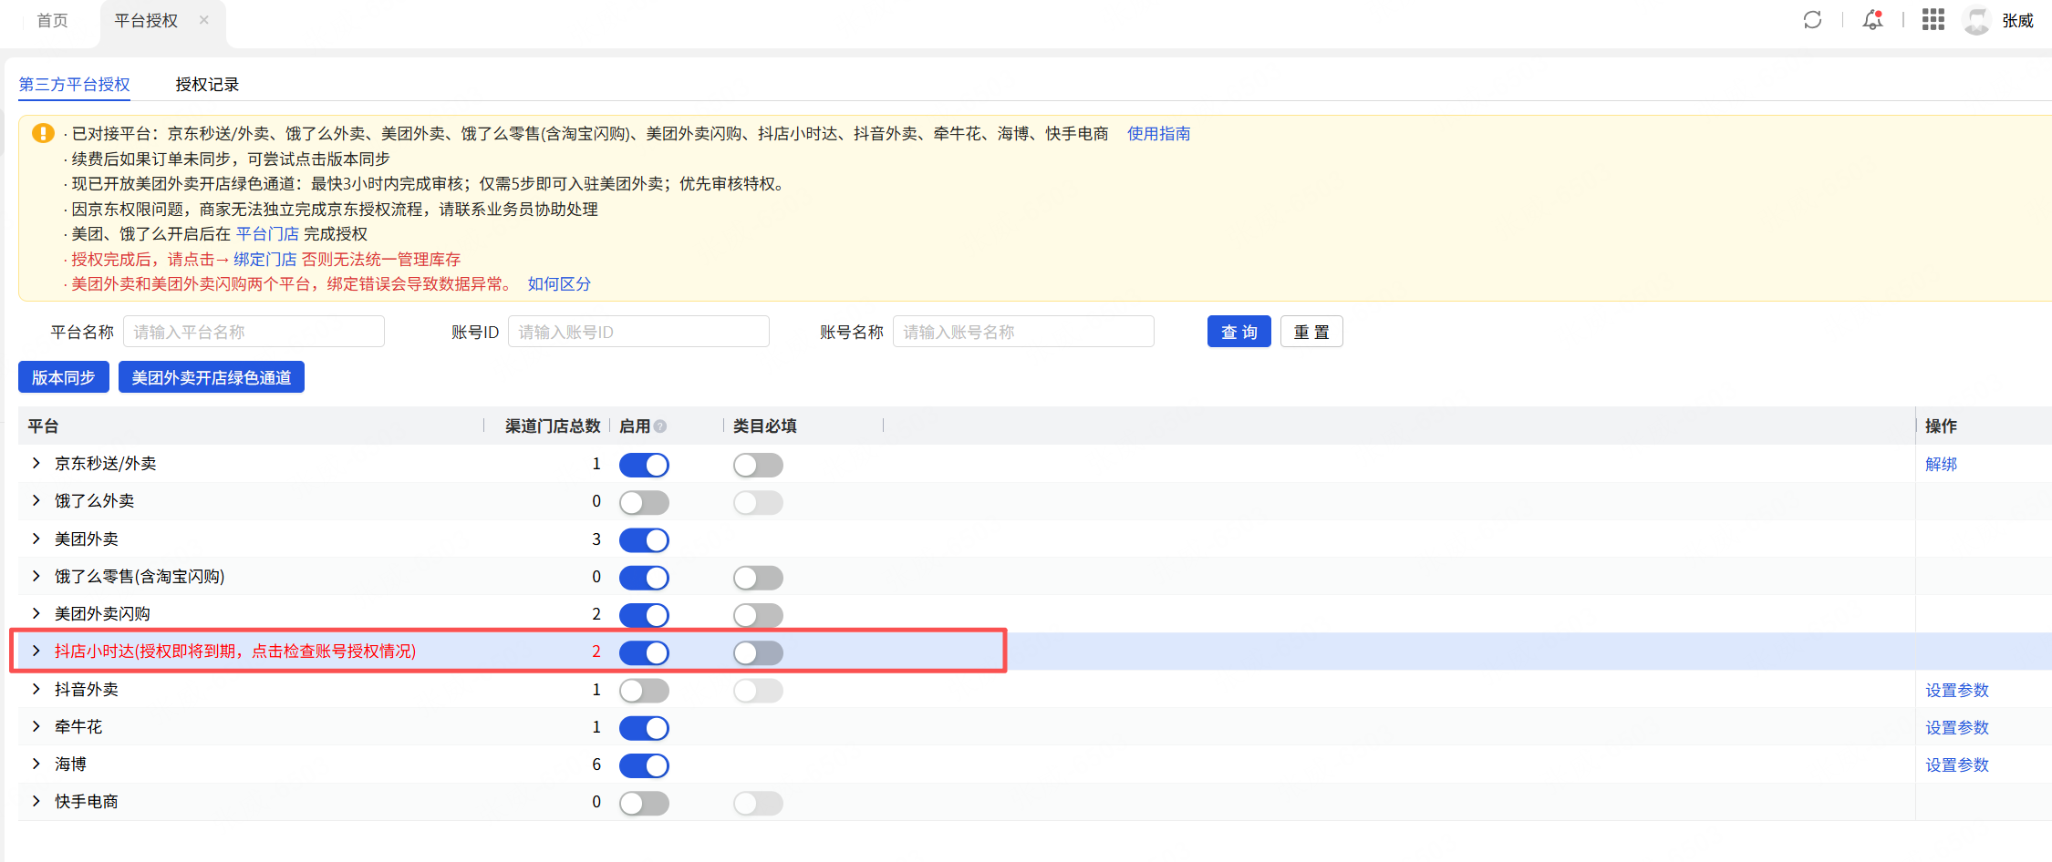Image resolution: width=2052 pixels, height=862 pixels.
Task: Open the notification bell icon
Action: pyautogui.click(x=1872, y=20)
